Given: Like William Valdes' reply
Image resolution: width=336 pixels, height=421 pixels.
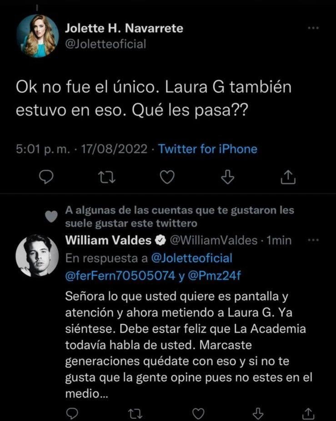Looking at the screenshot, I should tap(198, 413).
